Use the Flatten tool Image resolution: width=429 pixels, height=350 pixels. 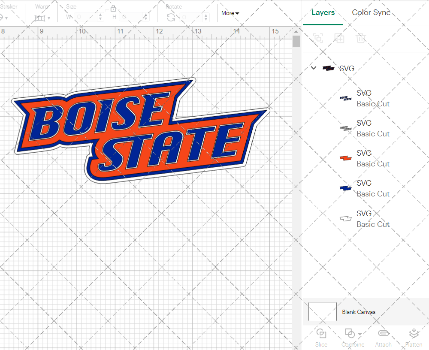[414, 337]
